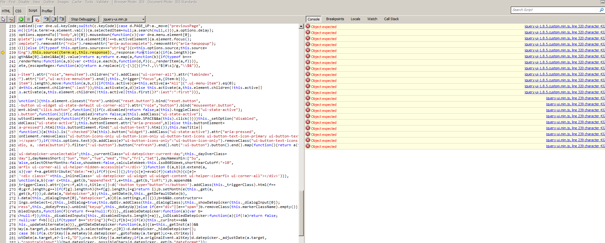Click the Select element by click arrow icon
605x243 pixels.
tap(3, 19)
